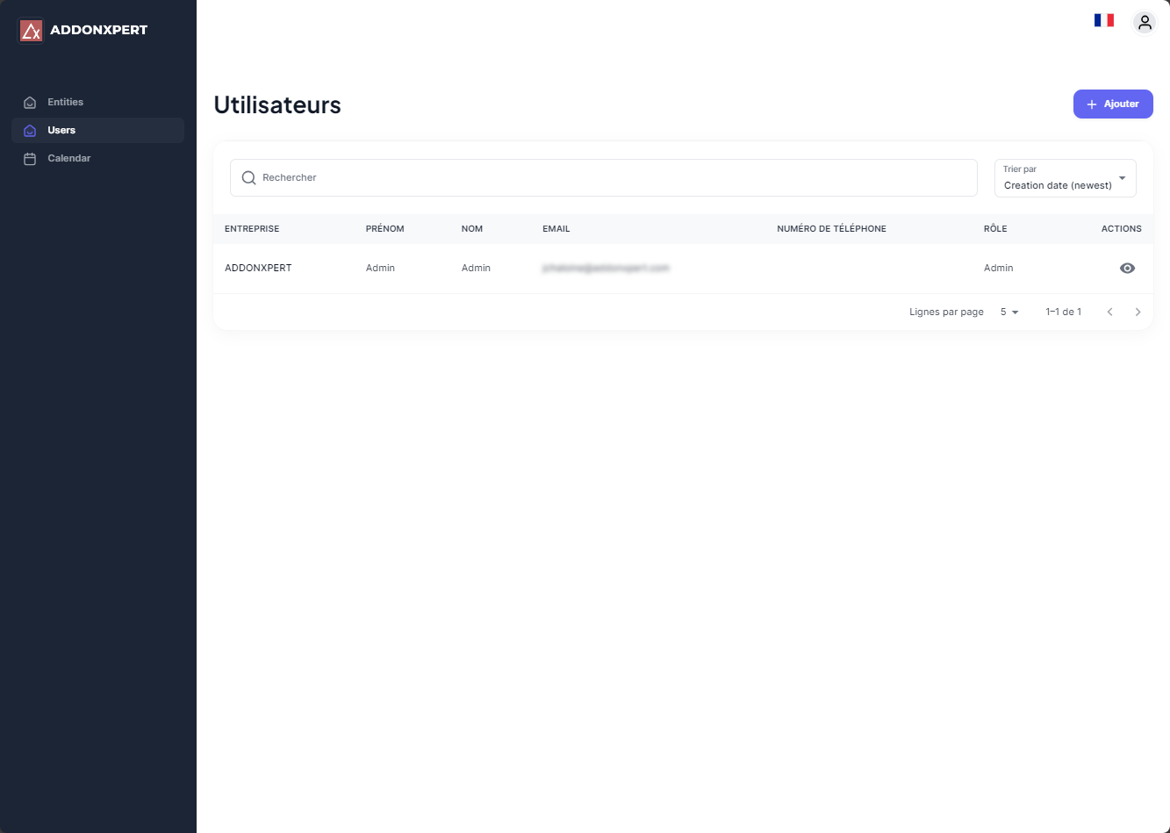Switch language via the French flag

click(x=1103, y=20)
